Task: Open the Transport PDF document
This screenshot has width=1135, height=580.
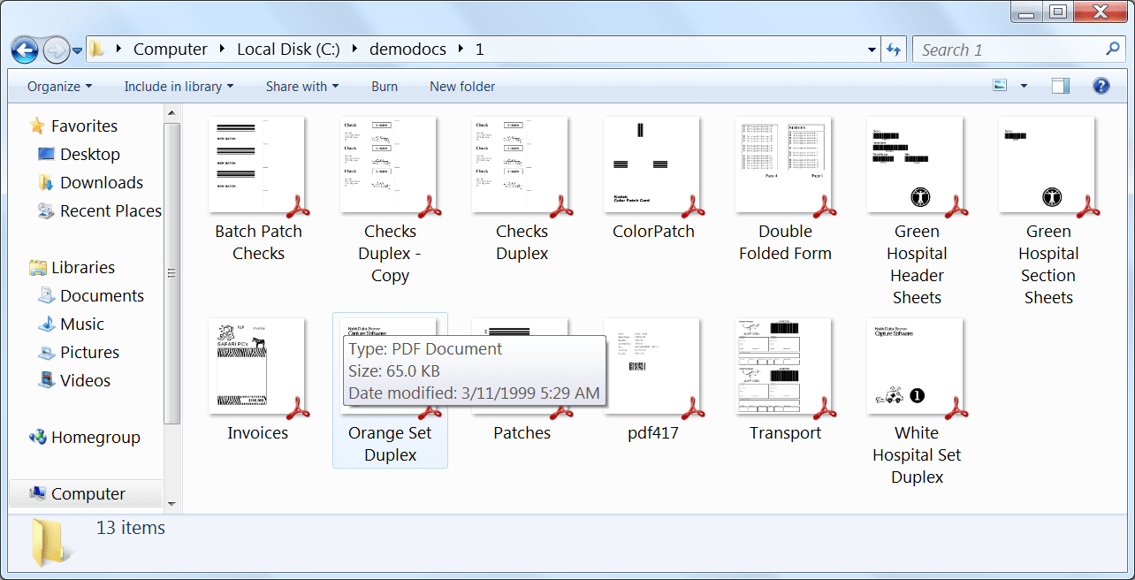Action: point(783,366)
